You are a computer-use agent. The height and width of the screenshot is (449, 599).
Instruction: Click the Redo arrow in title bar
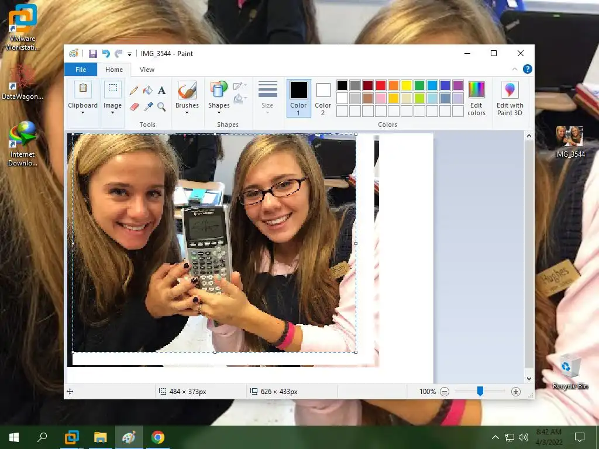pos(119,53)
